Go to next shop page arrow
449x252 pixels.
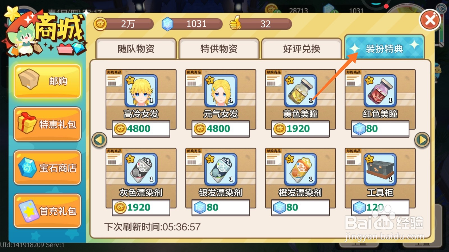(422, 140)
